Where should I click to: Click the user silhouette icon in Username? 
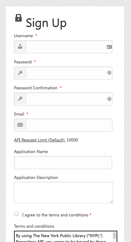[20, 47]
